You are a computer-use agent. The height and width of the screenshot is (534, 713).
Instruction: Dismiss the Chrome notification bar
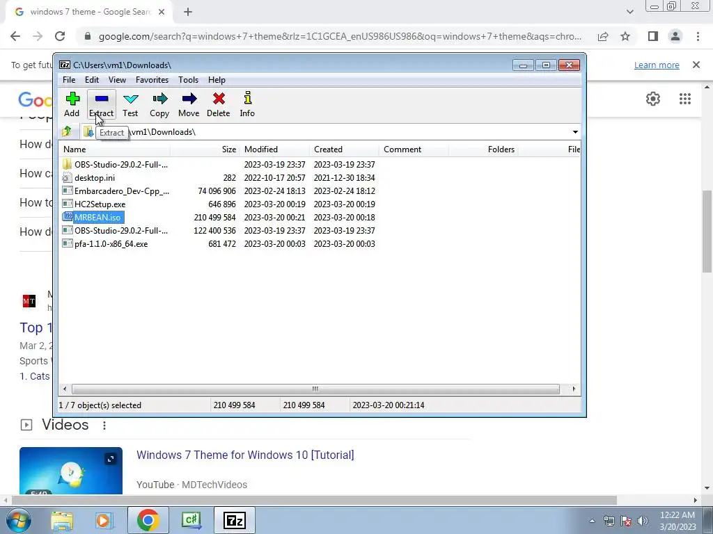696,65
